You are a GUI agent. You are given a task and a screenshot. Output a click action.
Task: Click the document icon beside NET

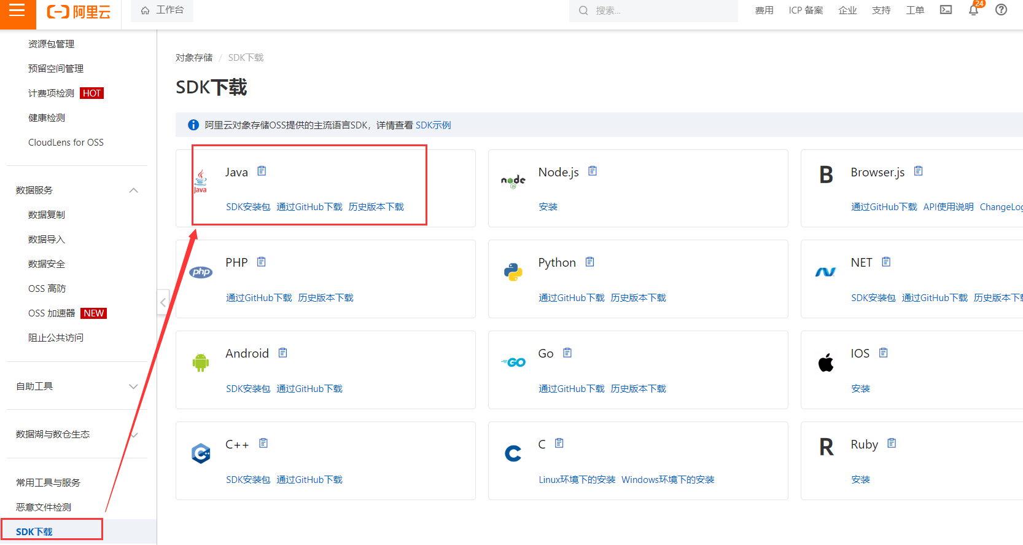point(886,262)
